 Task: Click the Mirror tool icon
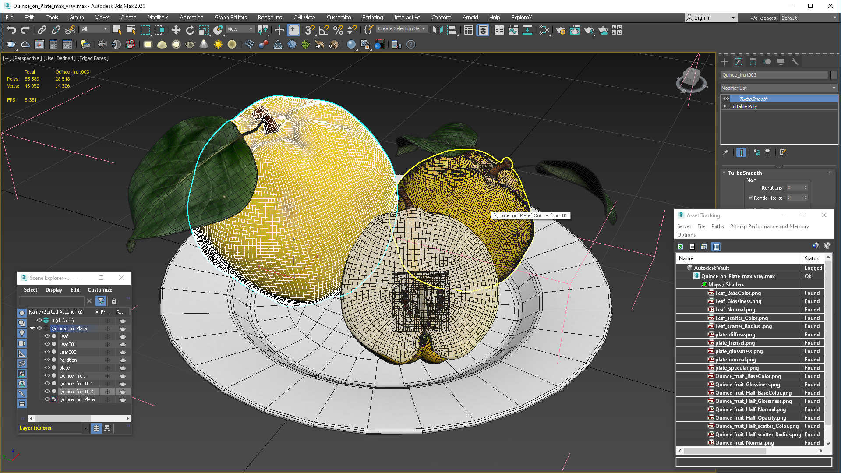[438, 30]
